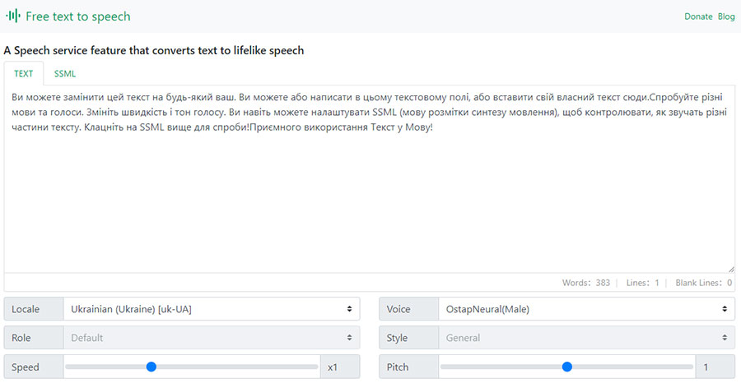This screenshot has width=741, height=383.
Task: Open the Style dropdown showing General
Action: [x=587, y=338]
